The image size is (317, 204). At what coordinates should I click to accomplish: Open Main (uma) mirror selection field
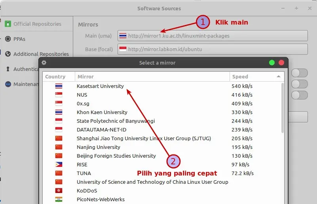pyautogui.click(x=213, y=36)
